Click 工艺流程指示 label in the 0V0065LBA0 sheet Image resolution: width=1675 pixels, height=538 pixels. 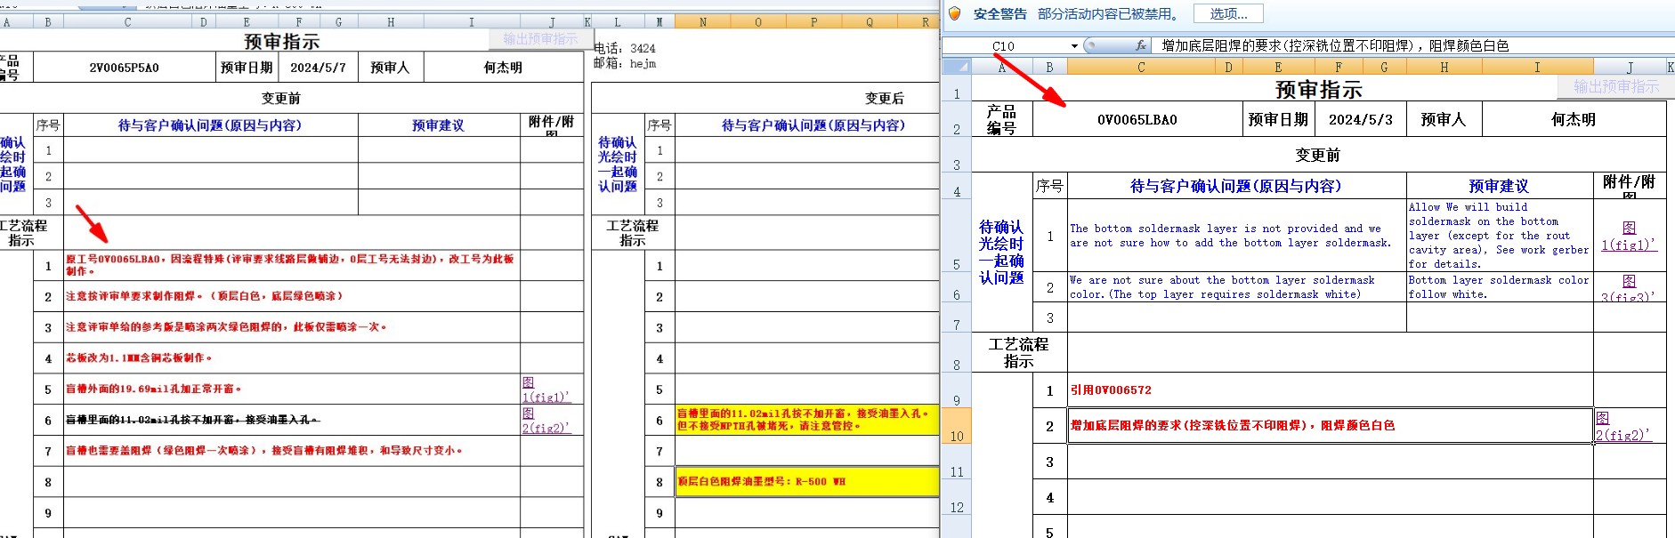tap(1019, 352)
